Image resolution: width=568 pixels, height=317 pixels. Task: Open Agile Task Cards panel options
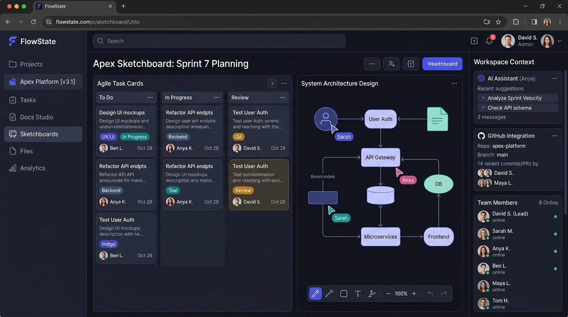pyautogui.click(x=284, y=83)
